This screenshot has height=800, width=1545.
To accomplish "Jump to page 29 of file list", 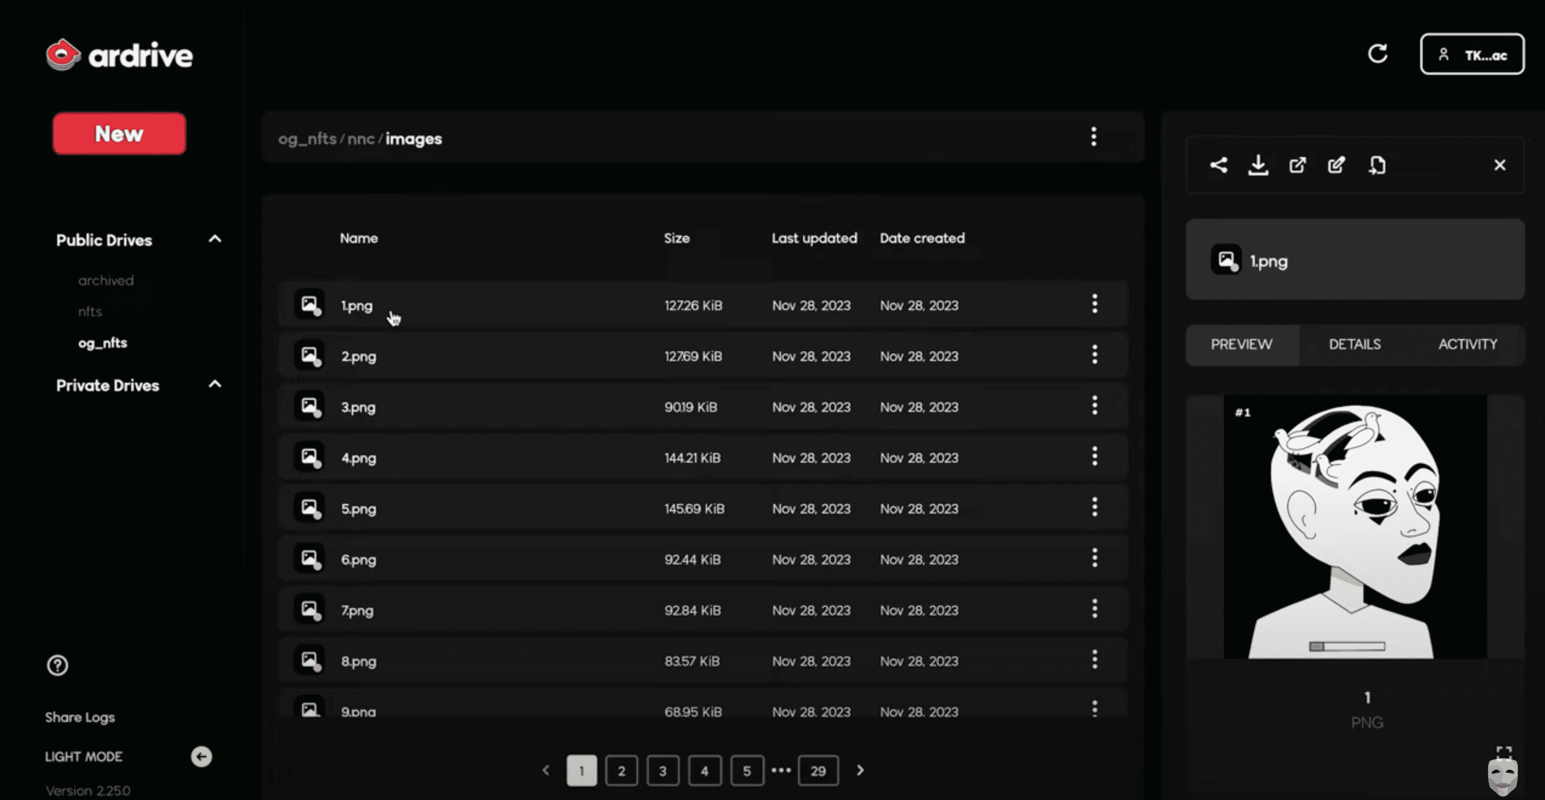I will 818,771.
